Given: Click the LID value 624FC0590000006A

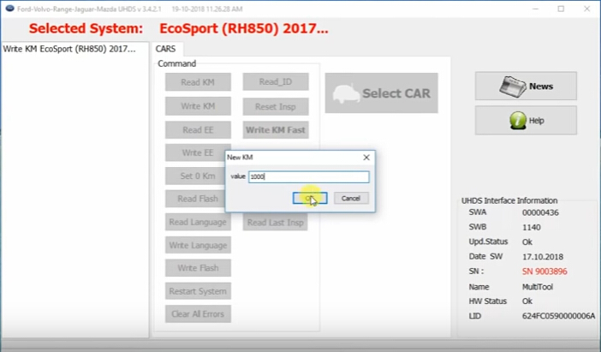Looking at the screenshot, I should tap(558, 316).
